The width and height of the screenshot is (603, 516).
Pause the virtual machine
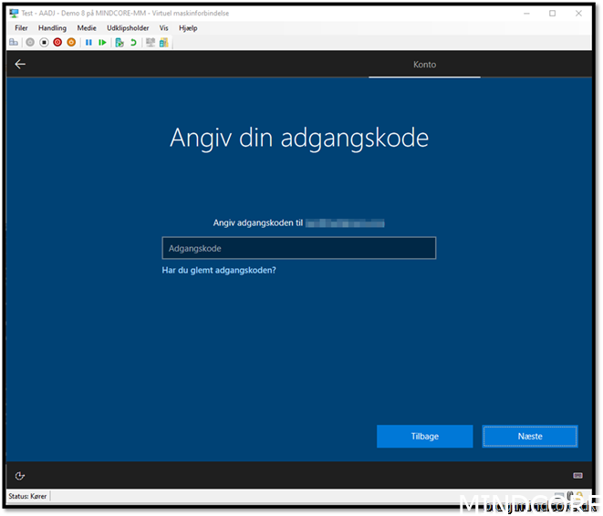pos(88,42)
